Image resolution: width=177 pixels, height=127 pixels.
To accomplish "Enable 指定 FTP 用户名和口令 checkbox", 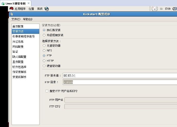I will point(47,91).
